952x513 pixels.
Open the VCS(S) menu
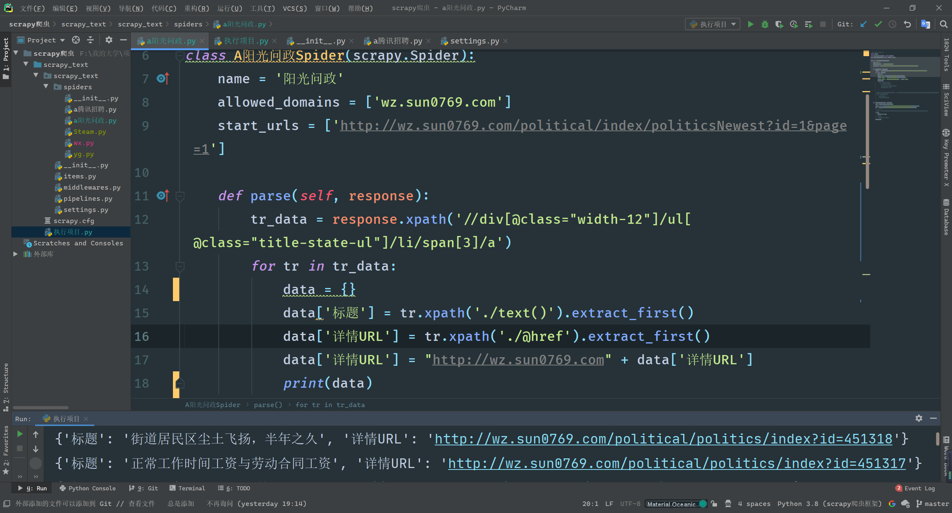pyautogui.click(x=295, y=8)
